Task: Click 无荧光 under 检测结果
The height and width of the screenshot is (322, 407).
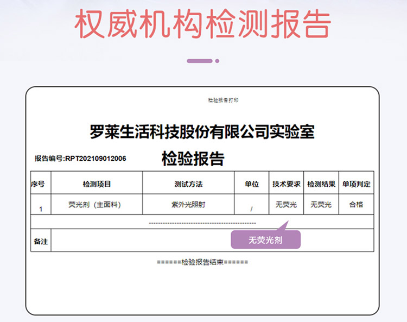Action: [x=321, y=205]
